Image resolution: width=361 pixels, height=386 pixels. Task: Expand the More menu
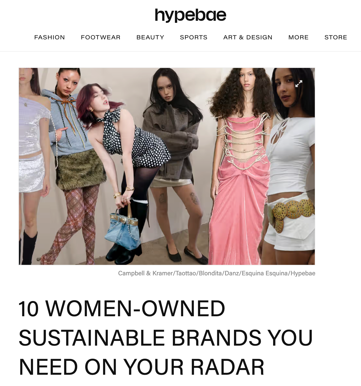click(x=299, y=37)
